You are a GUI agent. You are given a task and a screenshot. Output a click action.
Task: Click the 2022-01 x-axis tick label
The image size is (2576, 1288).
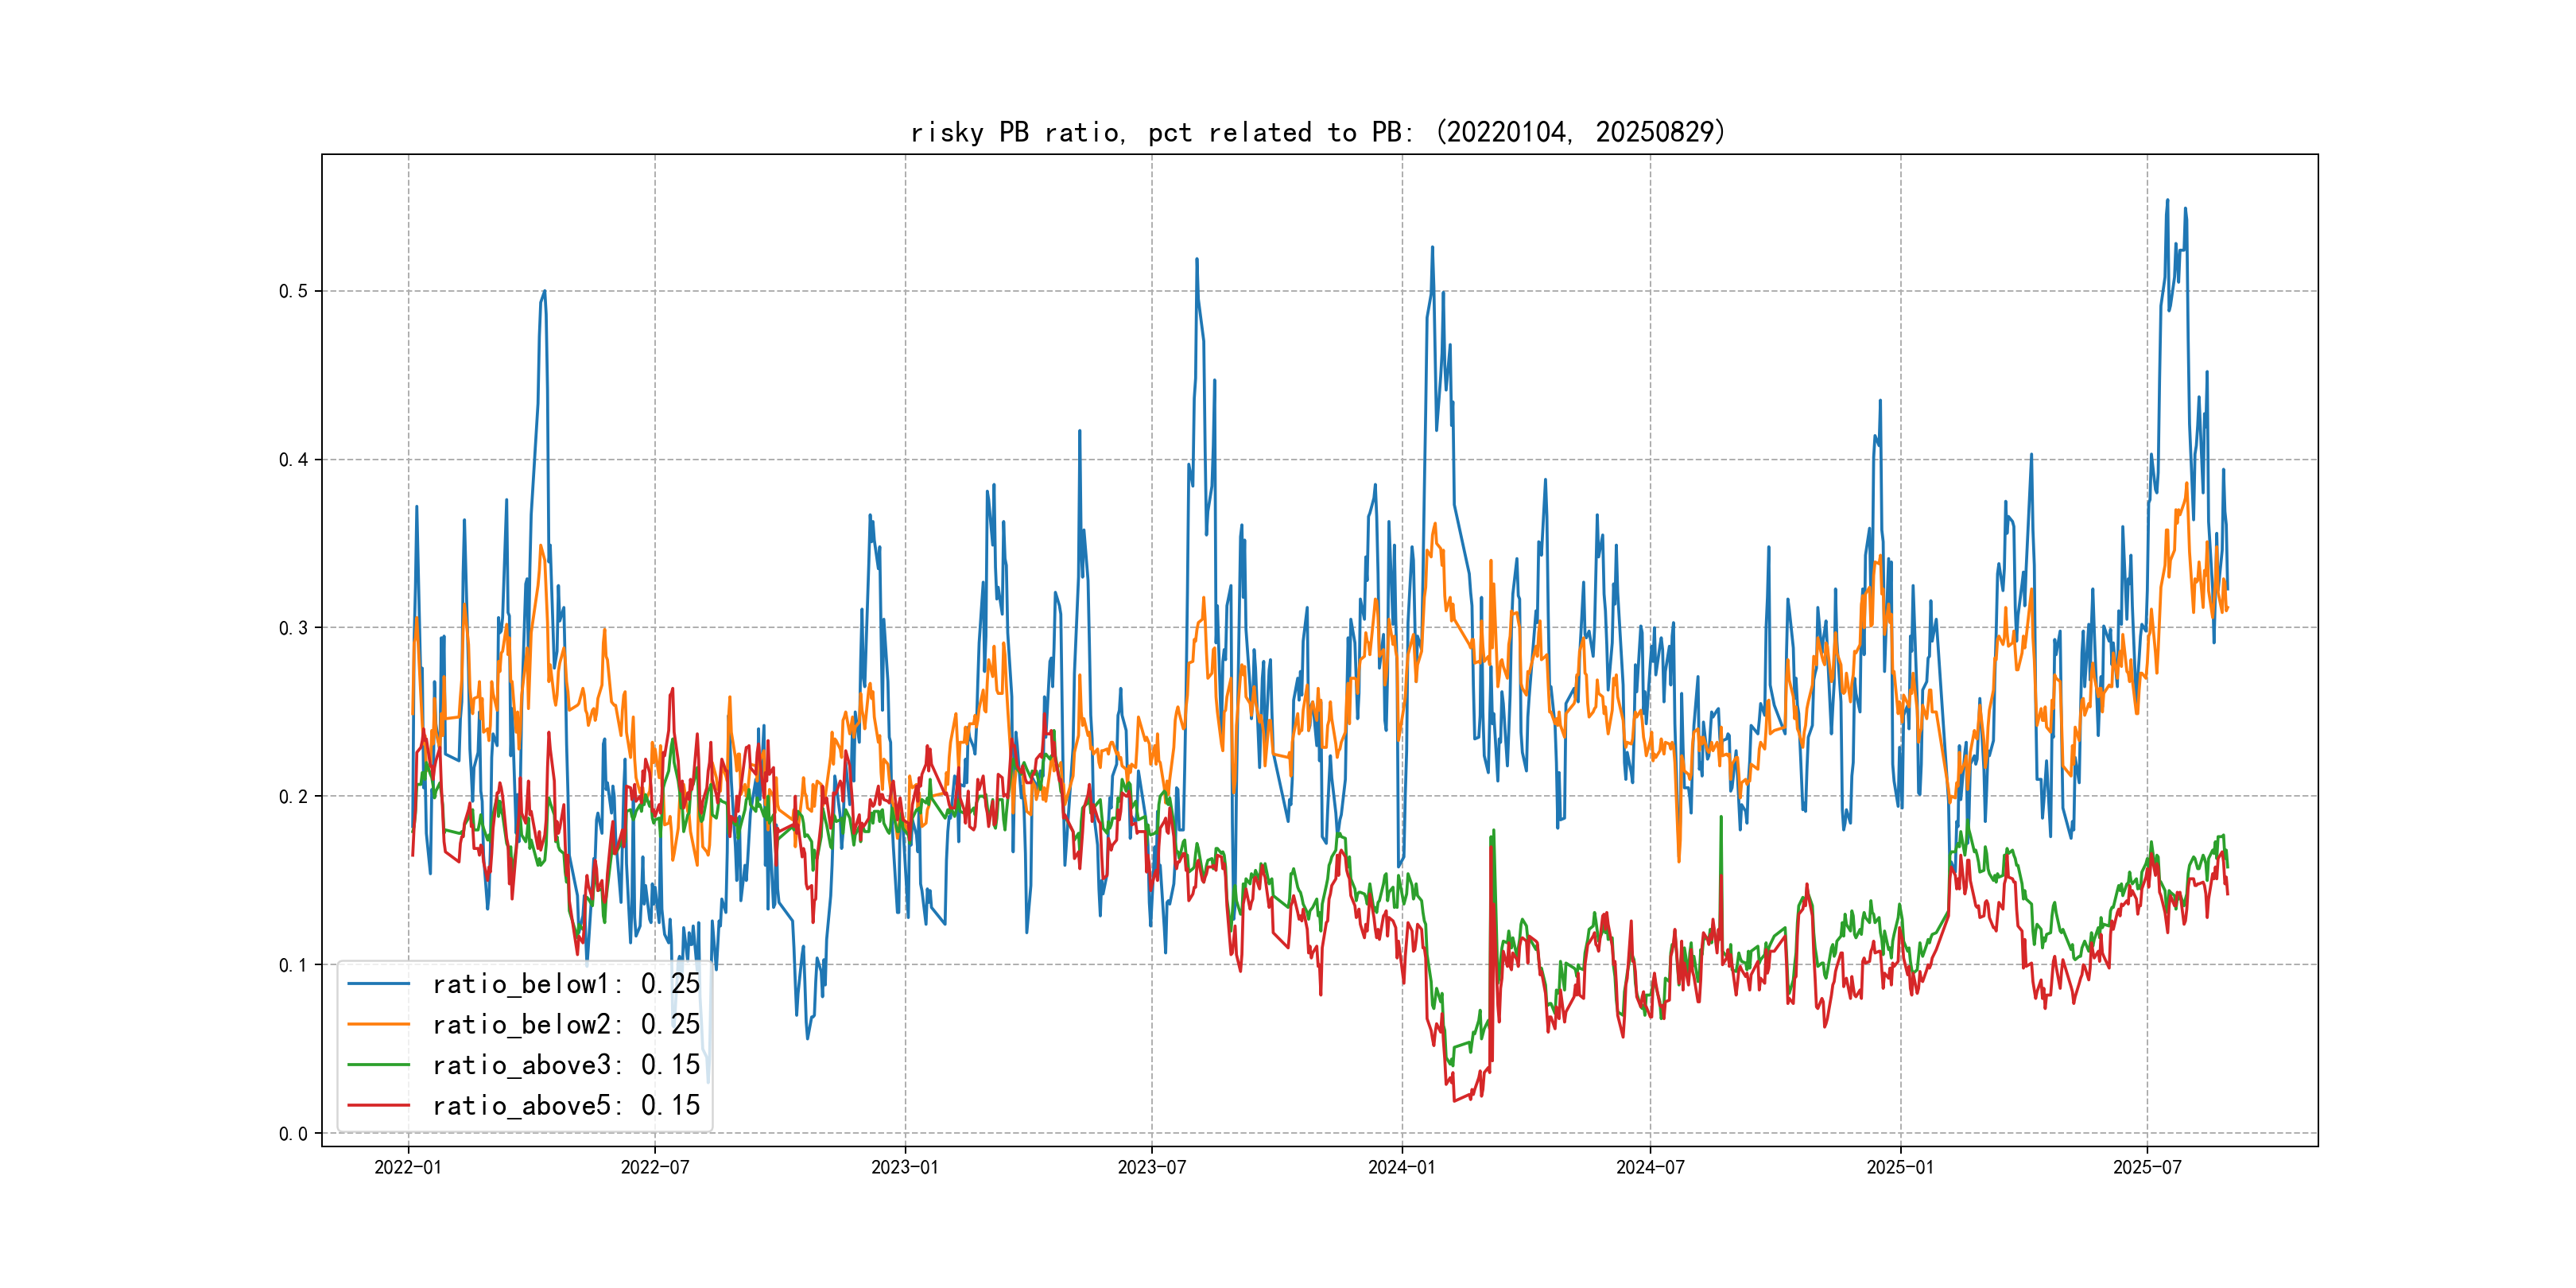(x=408, y=1167)
